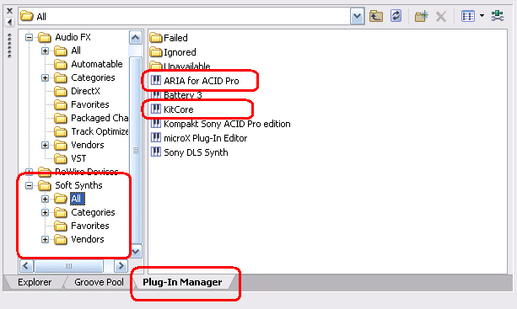The image size is (517, 309).
Task: Expand Categories under Soft Synths
Action: click(45, 212)
